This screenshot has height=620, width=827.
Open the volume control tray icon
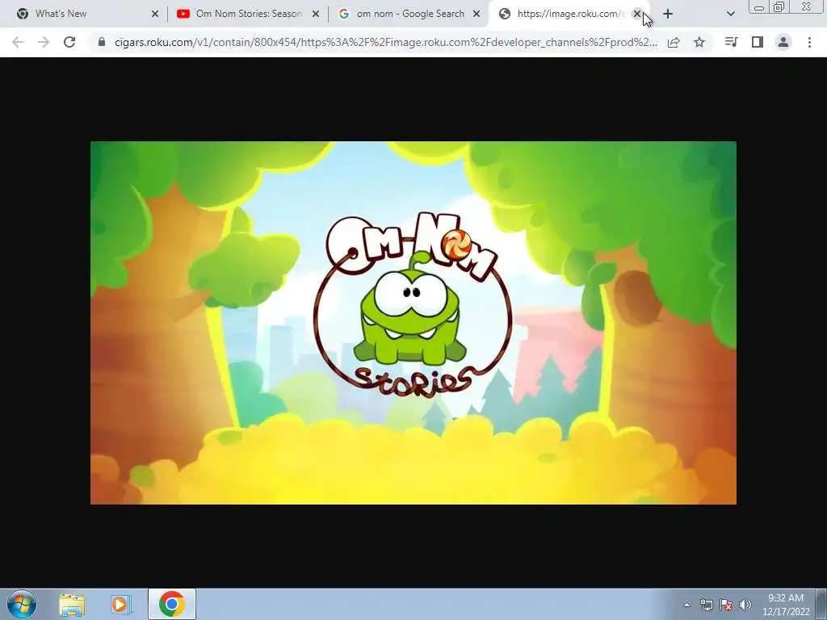click(x=745, y=605)
